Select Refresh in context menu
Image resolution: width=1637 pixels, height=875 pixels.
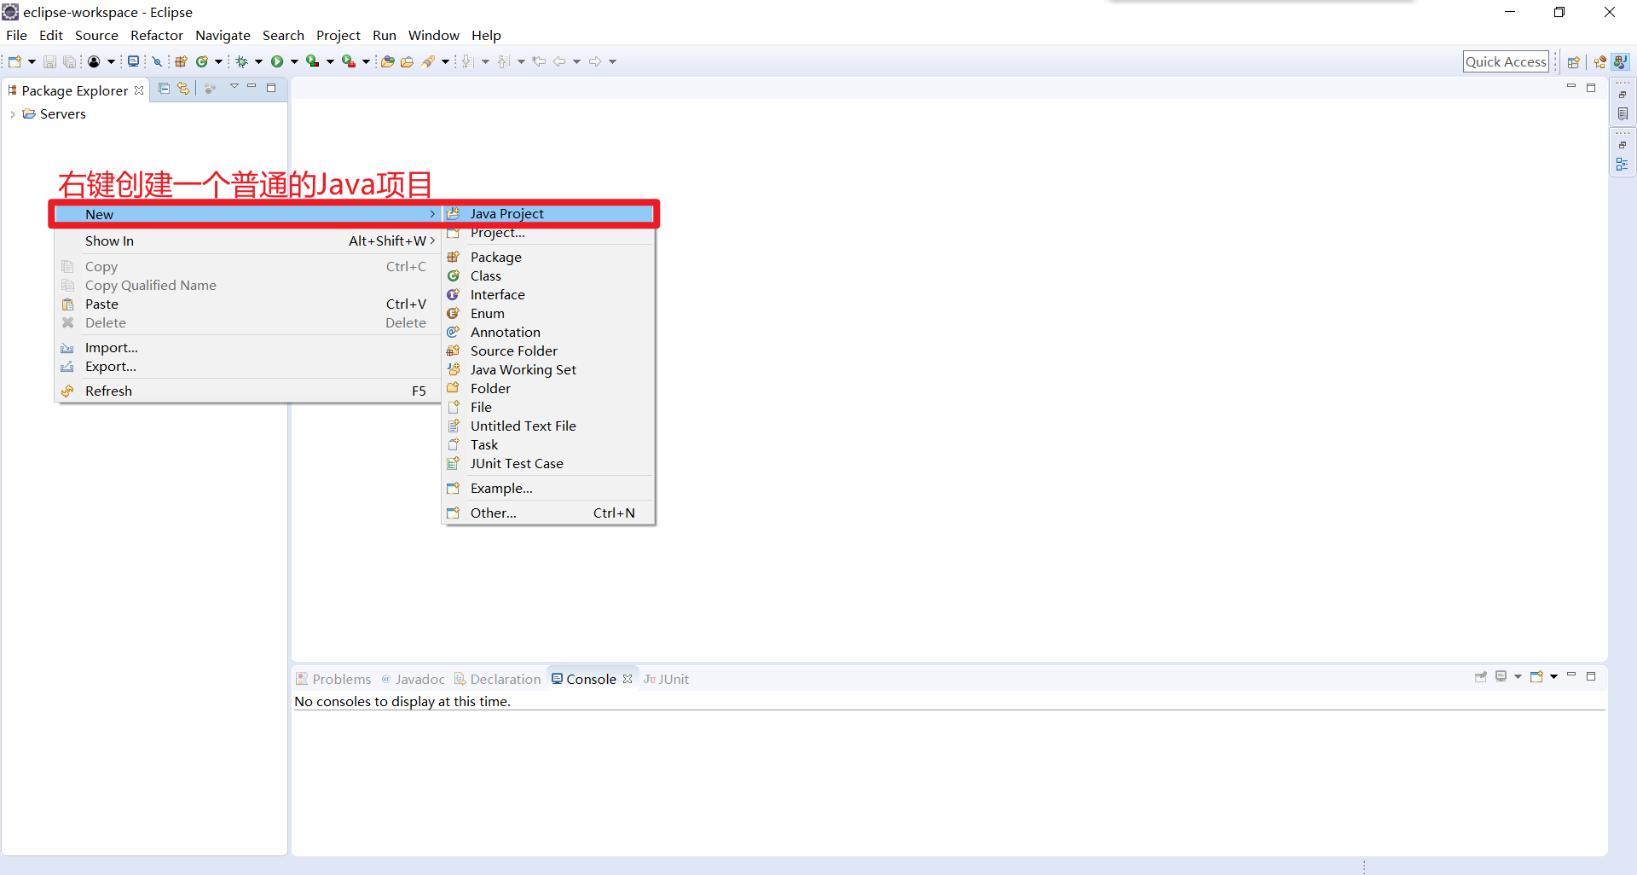pyautogui.click(x=247, y=391)
